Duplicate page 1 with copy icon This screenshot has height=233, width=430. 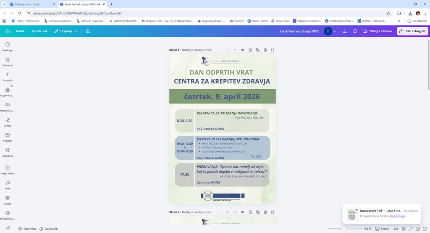pyautogui.click(x=257, y=50)
